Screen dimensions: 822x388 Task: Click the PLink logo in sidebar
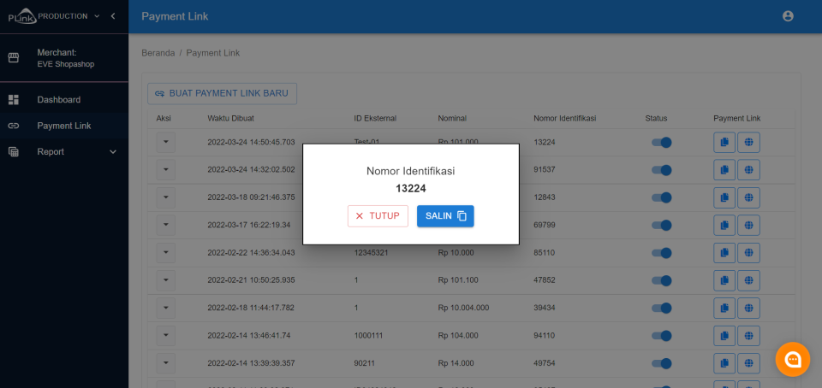(21, 18)
